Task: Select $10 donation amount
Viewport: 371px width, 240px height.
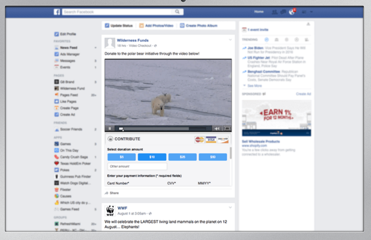Action: point(152,157)
